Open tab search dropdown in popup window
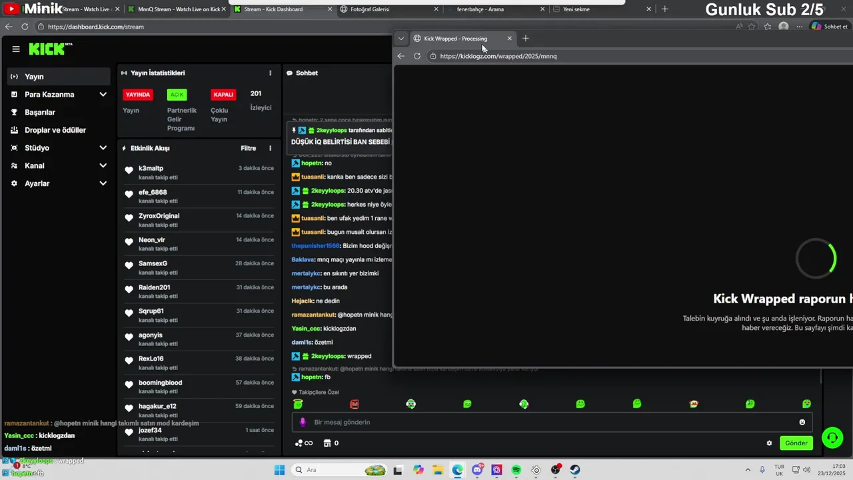This screenshot has height=480, width=853. tap(401, 39)
